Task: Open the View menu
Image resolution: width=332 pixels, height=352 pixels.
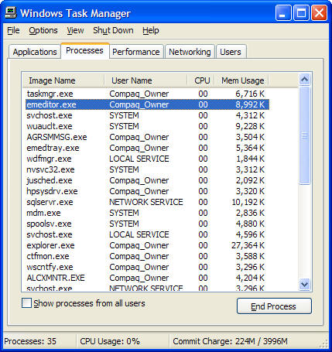Action: tap(75, 30)
